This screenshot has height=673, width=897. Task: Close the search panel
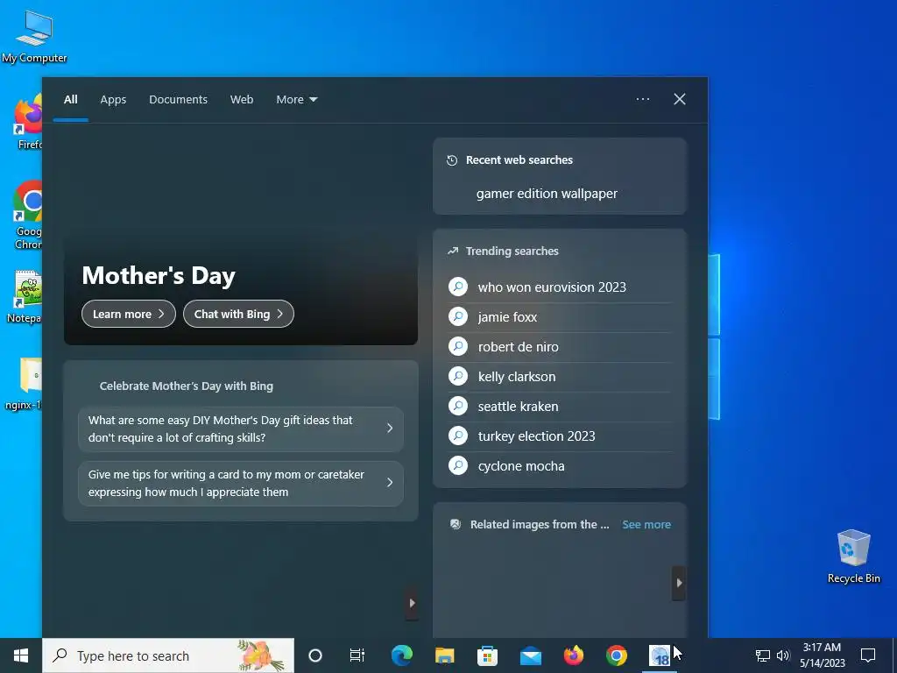[680, 99]
